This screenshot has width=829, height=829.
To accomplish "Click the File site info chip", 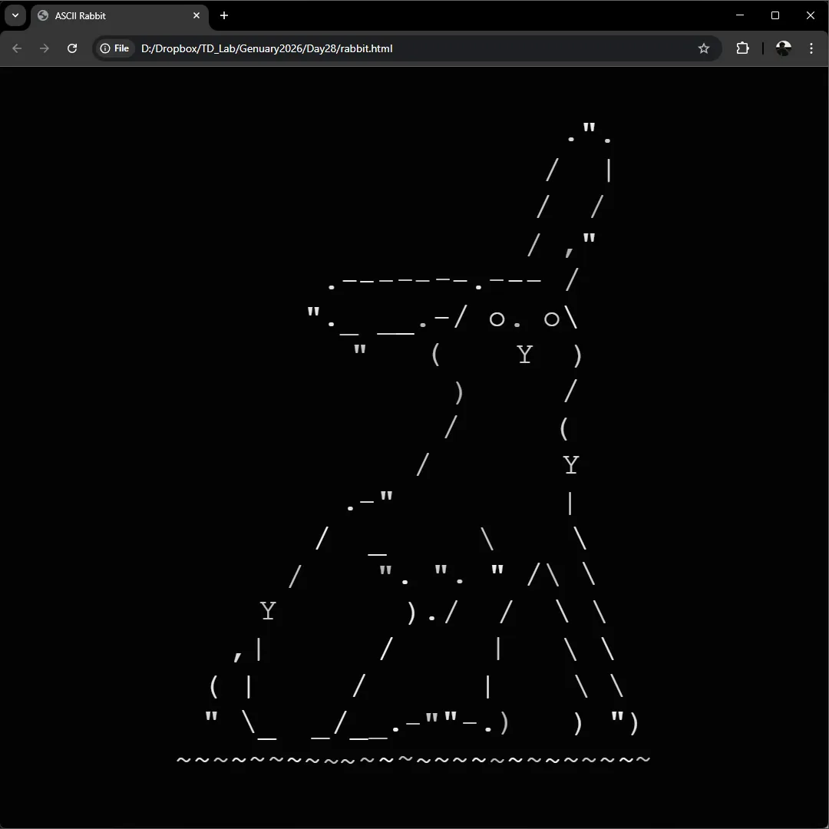I will click(115, 48).
